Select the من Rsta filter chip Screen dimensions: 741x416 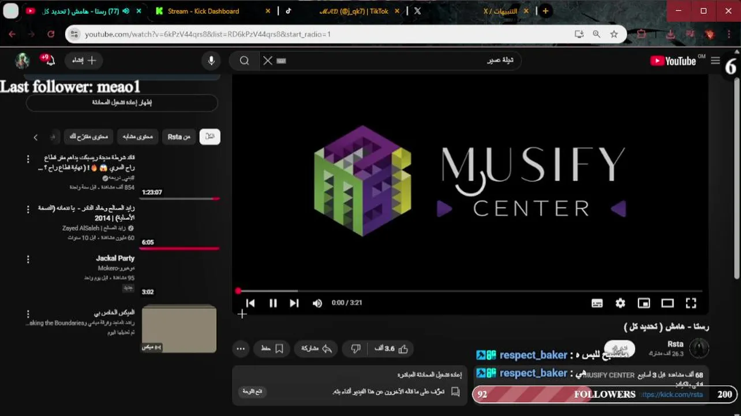[179, 137]
